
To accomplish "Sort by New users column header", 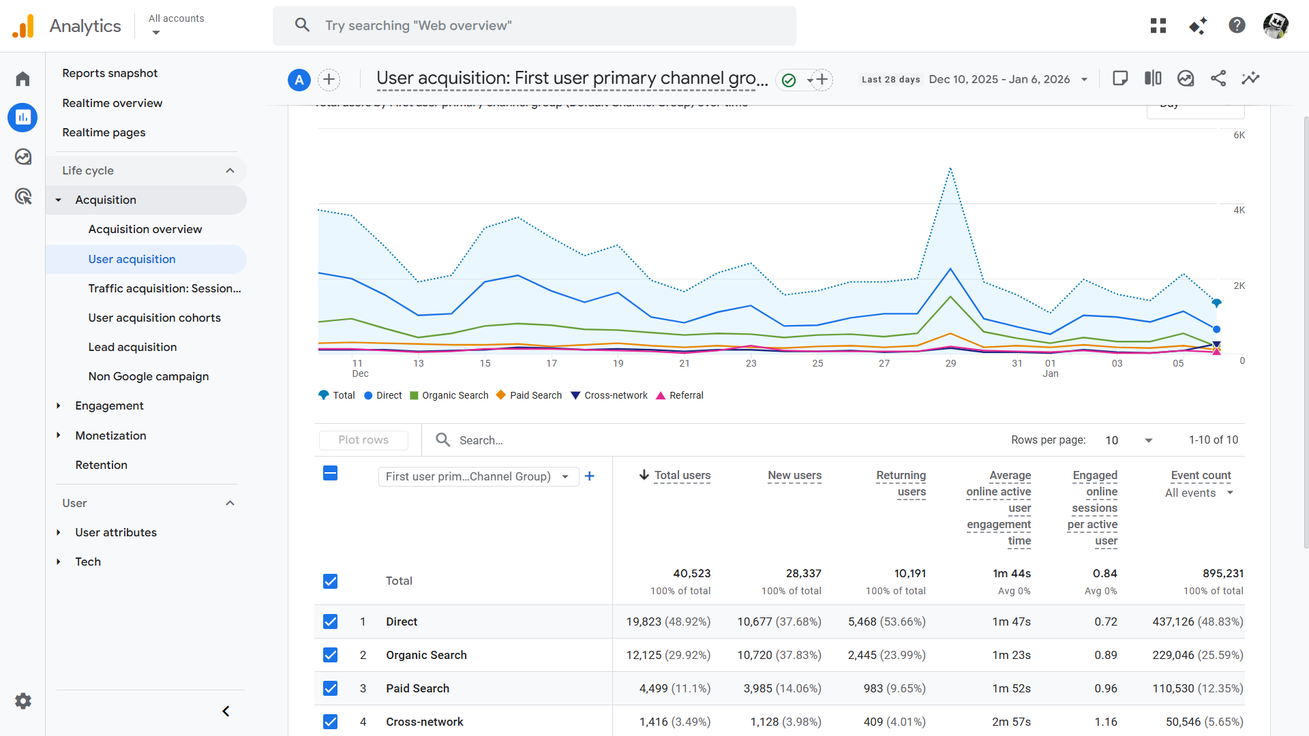I will pyautogui.click(x=794, y=476).
